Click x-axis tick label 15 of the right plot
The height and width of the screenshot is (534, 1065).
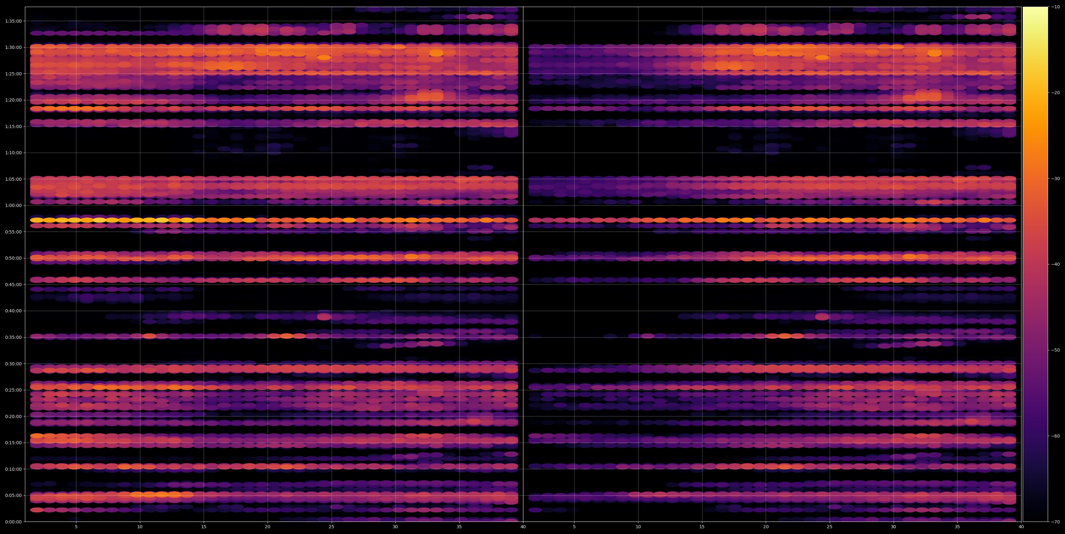point(702,527)
